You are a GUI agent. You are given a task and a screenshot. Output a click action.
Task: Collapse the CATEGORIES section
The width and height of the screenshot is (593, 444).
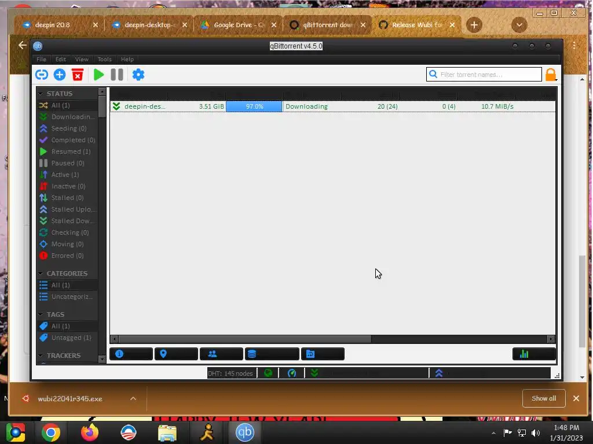[x=41, y=273]
